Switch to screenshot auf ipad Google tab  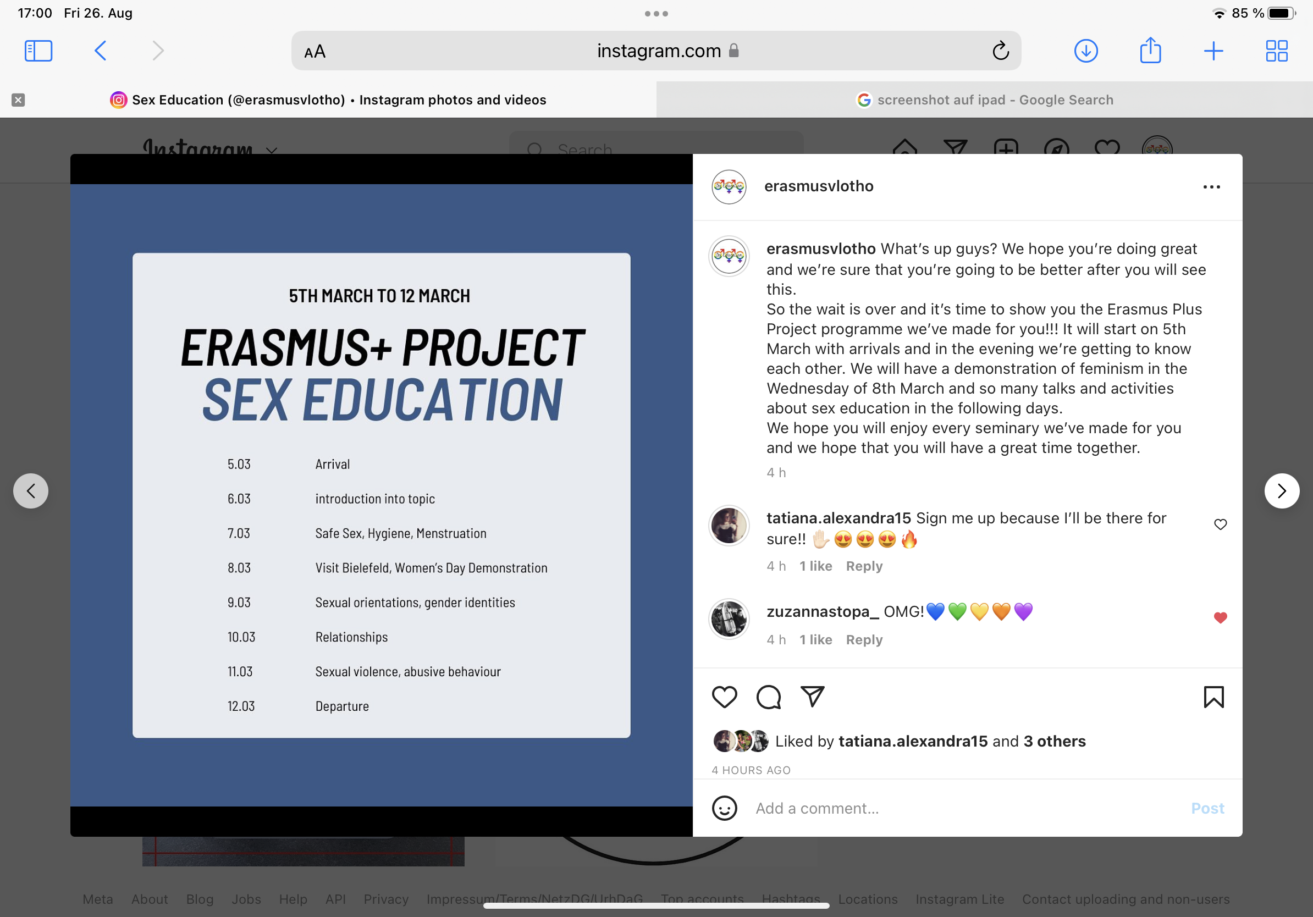pyautogui.click(x=985, y=100)
